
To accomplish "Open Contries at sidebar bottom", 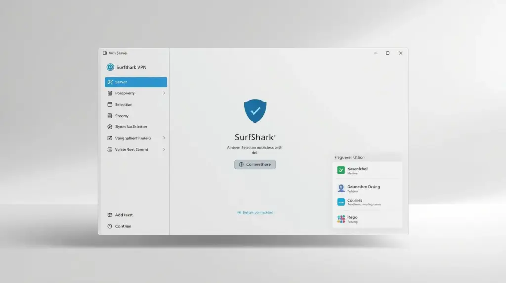I will coord(136,226).
